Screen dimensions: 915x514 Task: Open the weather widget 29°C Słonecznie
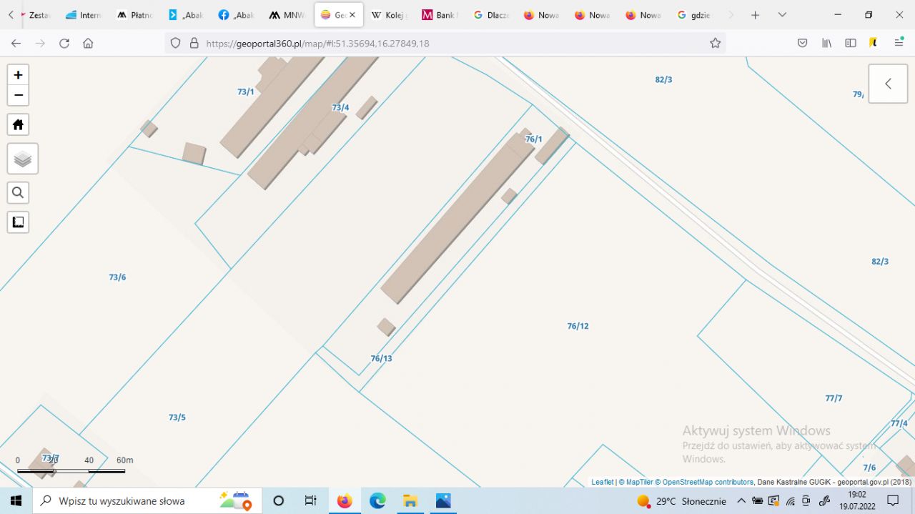pos(681,501)
